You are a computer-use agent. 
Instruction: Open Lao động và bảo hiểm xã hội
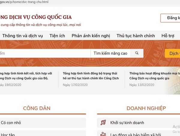pyautogui.click(x=139, y=133)
